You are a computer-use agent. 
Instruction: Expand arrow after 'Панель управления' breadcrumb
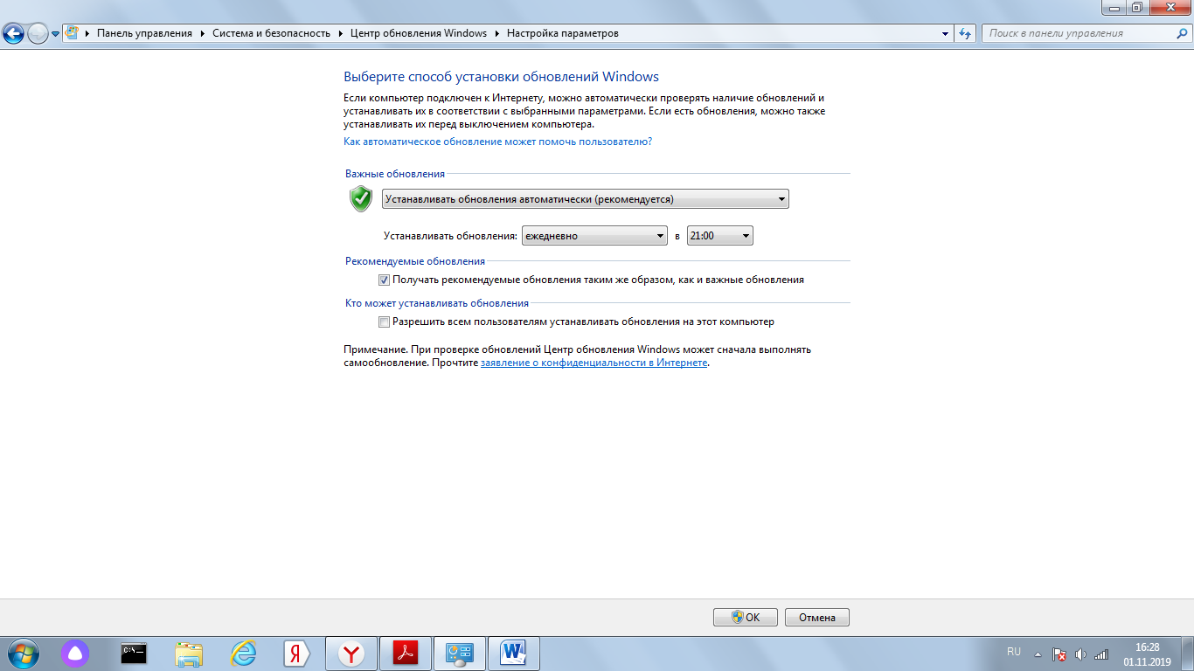point(202,33)
